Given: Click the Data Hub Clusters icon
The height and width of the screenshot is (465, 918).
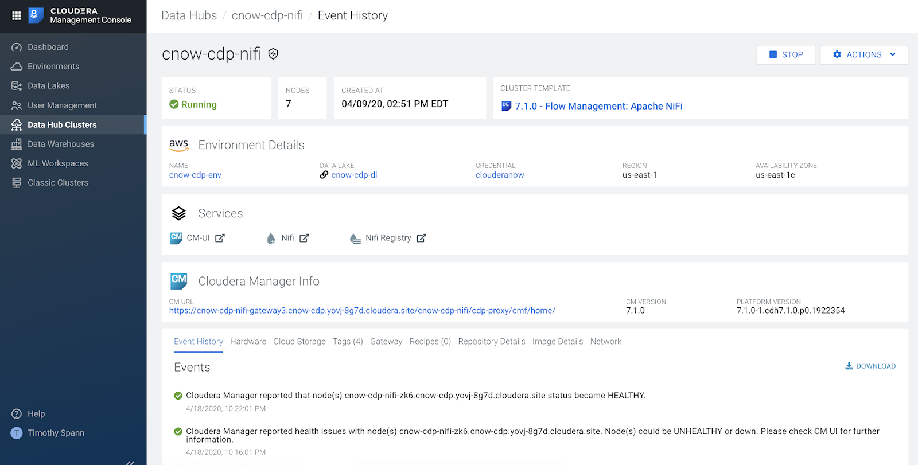Looking at the screenshot, I should pyautogui.click(x=17, y=124).
